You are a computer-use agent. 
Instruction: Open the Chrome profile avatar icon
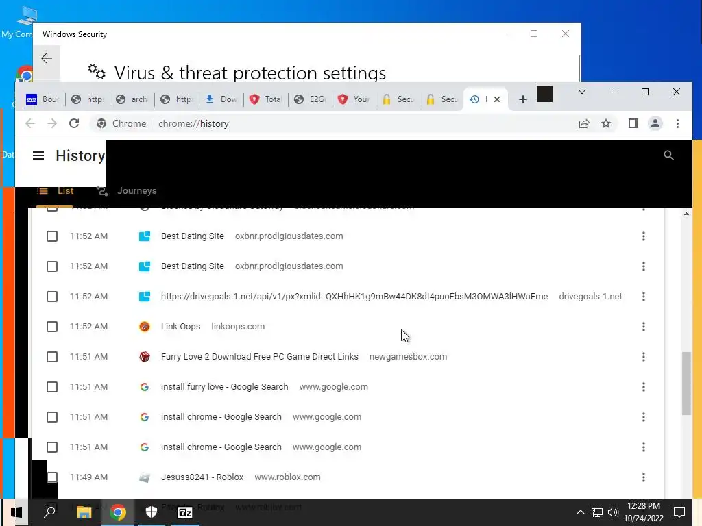[x=655, y=123]
